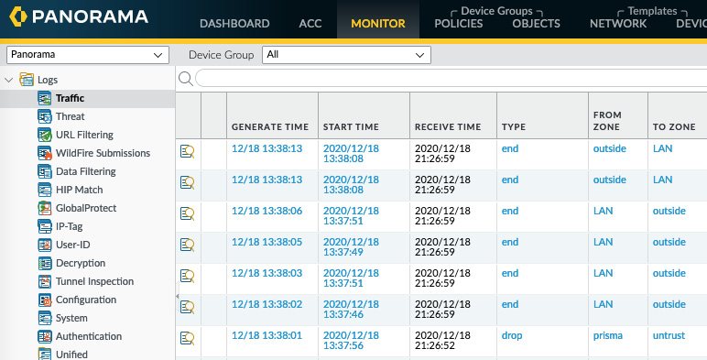Click Device Group label
The height and width of the screenshot is (360, 707).
click(x=222, y=55)
